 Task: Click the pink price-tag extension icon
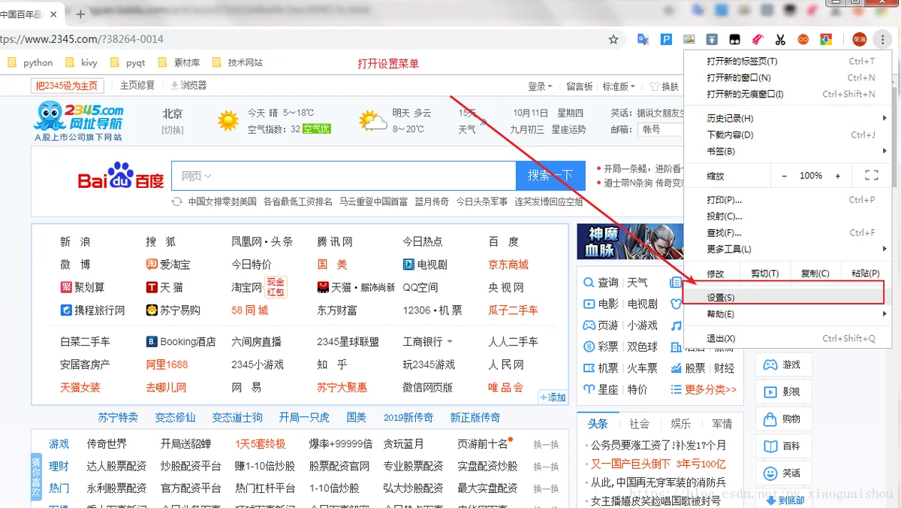click(x=758, y=39)
